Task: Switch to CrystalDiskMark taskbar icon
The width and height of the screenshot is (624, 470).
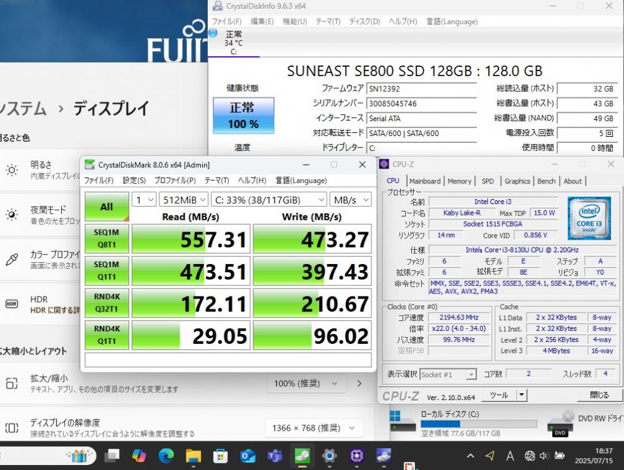Action: (x=302, y=456)
